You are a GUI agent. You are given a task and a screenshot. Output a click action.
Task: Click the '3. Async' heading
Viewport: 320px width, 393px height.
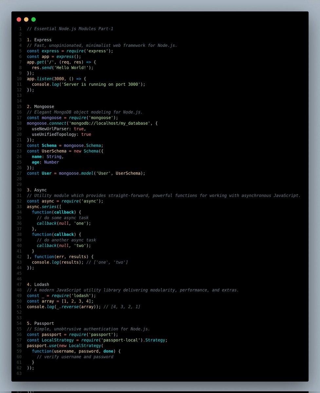coord(37,190)
